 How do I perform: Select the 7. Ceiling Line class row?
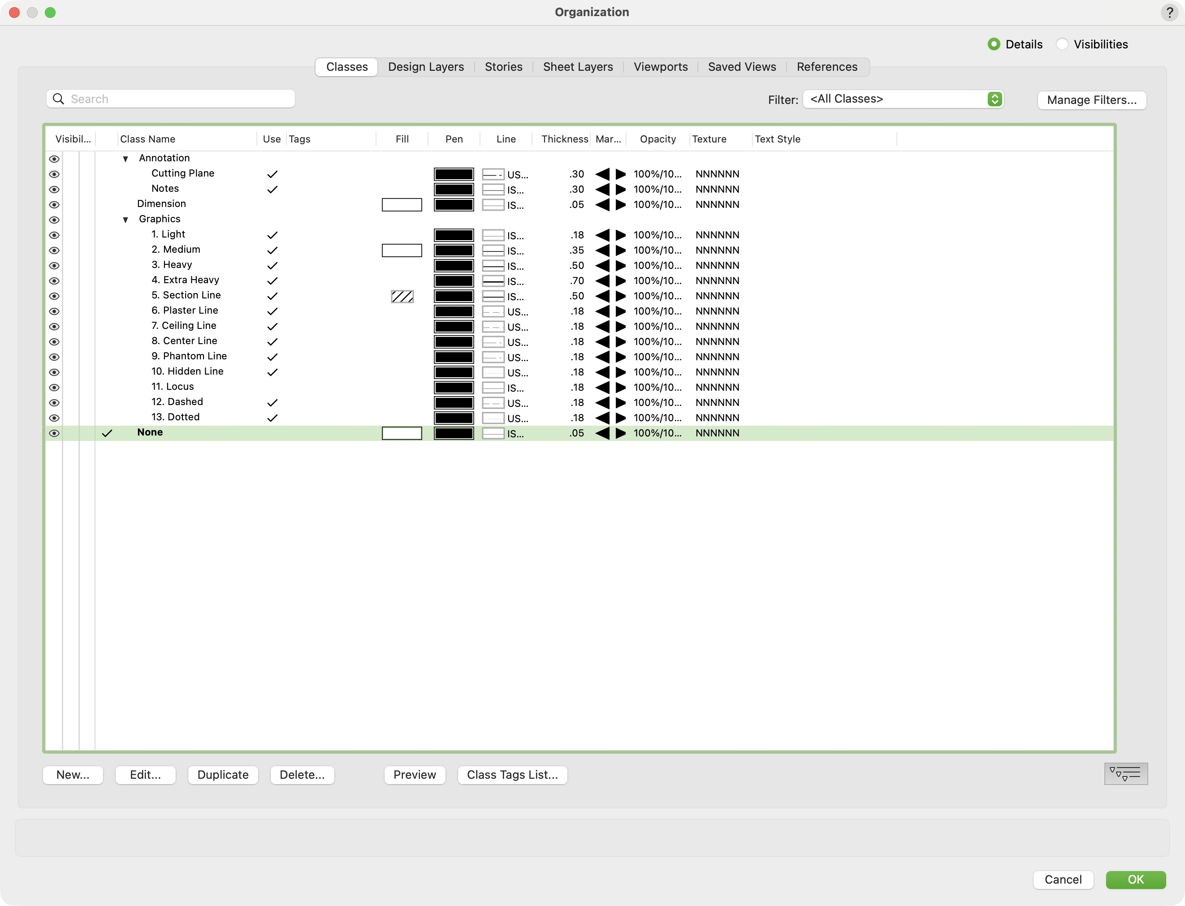point(580,326)
